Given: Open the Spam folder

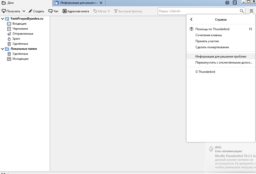Looking at the screenshot, I should click(x=16, y=39).
